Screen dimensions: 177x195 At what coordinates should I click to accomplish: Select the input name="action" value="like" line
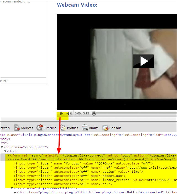click(x=78, y=172)
